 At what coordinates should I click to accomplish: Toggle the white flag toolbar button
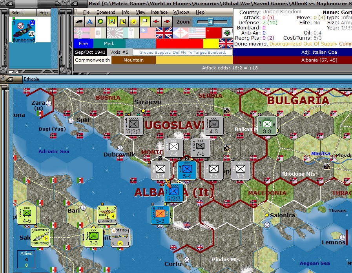[x=145, y=22]
